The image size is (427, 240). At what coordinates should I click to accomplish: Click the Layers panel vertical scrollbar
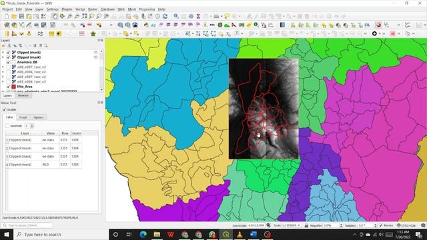click(x=101, y=70)
